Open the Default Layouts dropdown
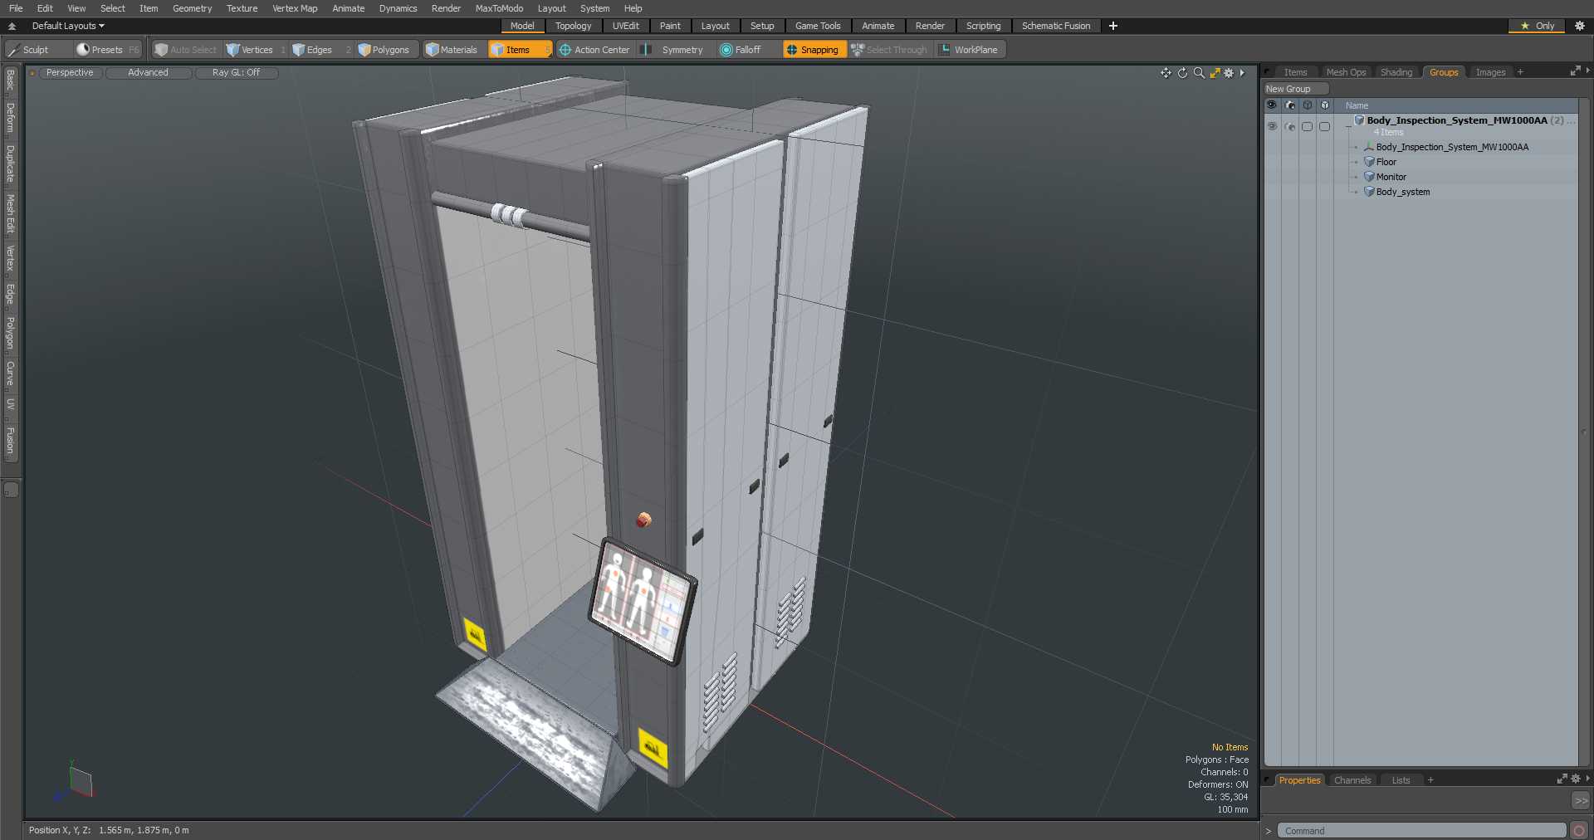This screenshot has height=840, width=1594. pos(68,26)
